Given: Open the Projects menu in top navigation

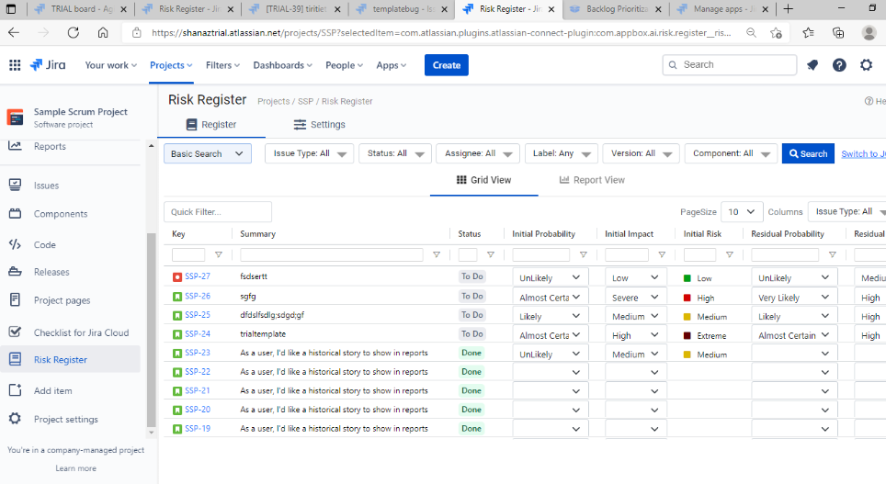Looking at the screenshot, I should point(171,65).
